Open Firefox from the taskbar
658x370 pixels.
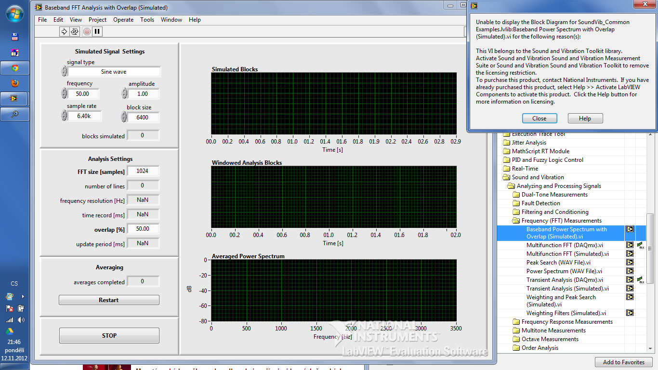coord(15,83)
